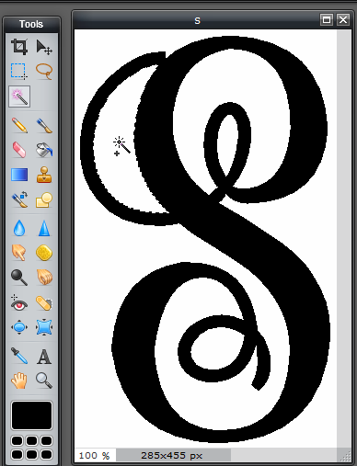The image size is (357, 466).
Task: Select the blue Gradient tool
Action: [x=19, y=175]
